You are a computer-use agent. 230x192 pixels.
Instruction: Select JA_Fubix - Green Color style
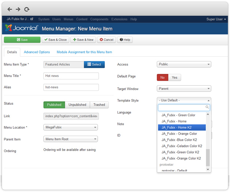click(182, 115)
